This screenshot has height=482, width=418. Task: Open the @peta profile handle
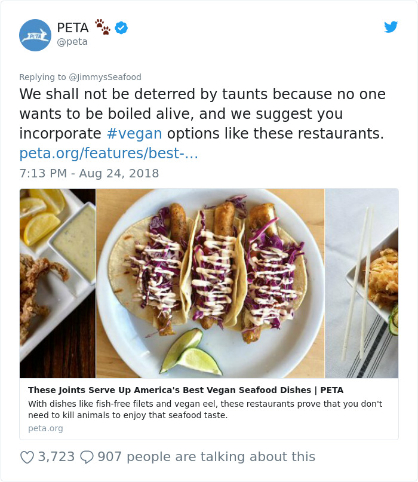[71, 41]
